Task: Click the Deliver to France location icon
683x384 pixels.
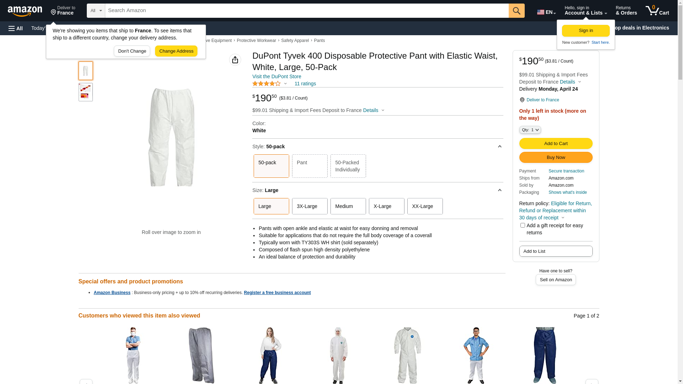Action: point(522,100)
